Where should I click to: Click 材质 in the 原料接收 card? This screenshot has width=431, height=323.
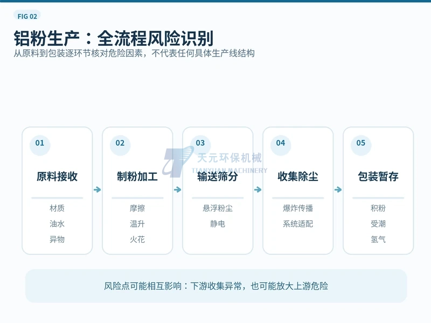coord(57,208)
